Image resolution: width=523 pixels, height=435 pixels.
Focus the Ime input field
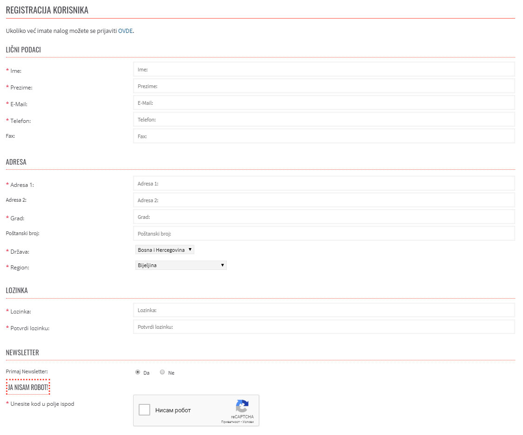pos(324,70)
